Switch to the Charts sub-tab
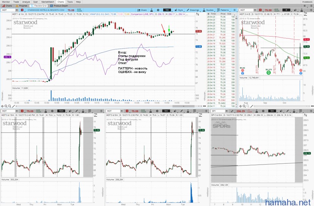314x206 pixels. (x=7, y=6)
